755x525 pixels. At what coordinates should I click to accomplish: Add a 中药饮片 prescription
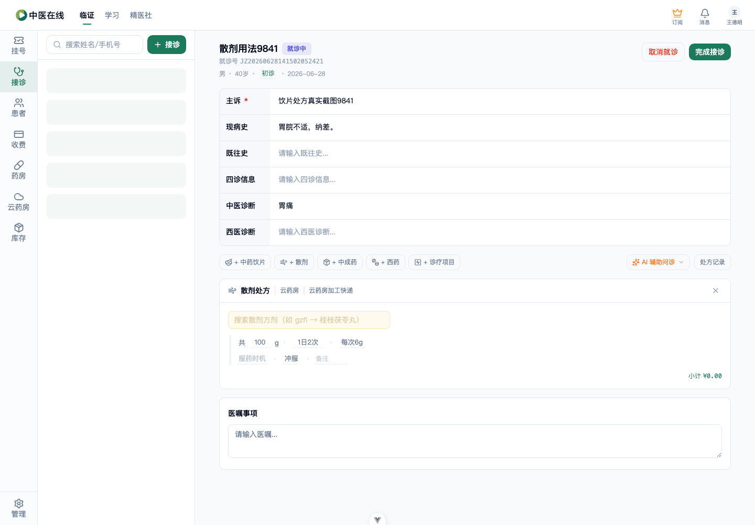point(245,262)
